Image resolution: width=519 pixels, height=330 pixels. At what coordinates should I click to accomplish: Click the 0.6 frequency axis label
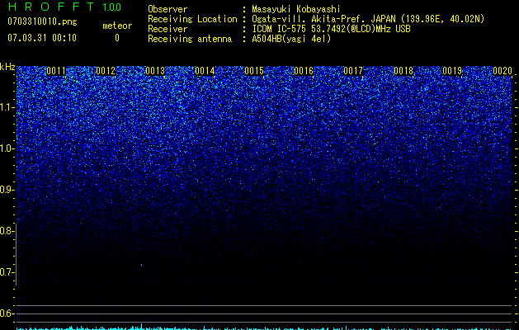[x=7, y=313]
